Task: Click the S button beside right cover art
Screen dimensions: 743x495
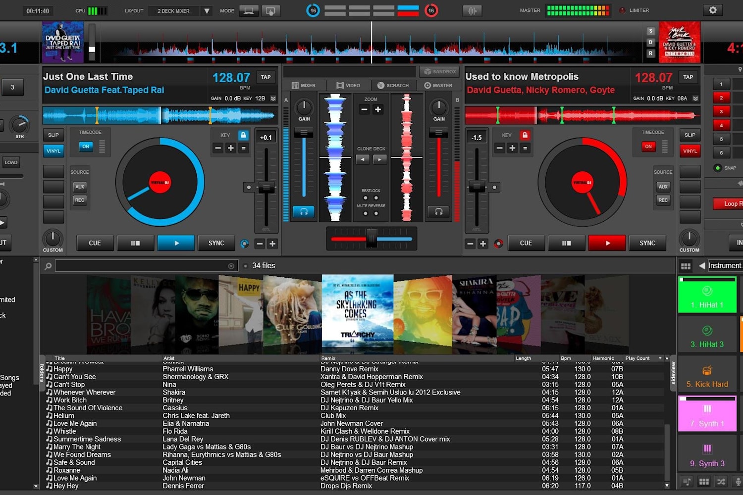Action: click(650, 31)
